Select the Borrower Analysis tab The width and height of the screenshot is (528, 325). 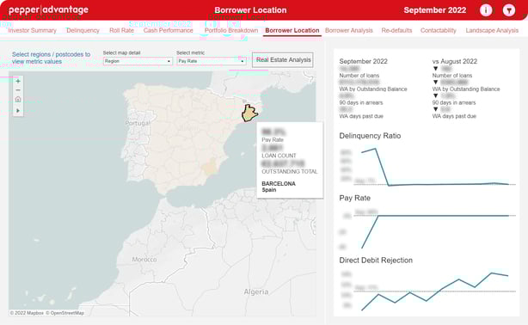349,30
